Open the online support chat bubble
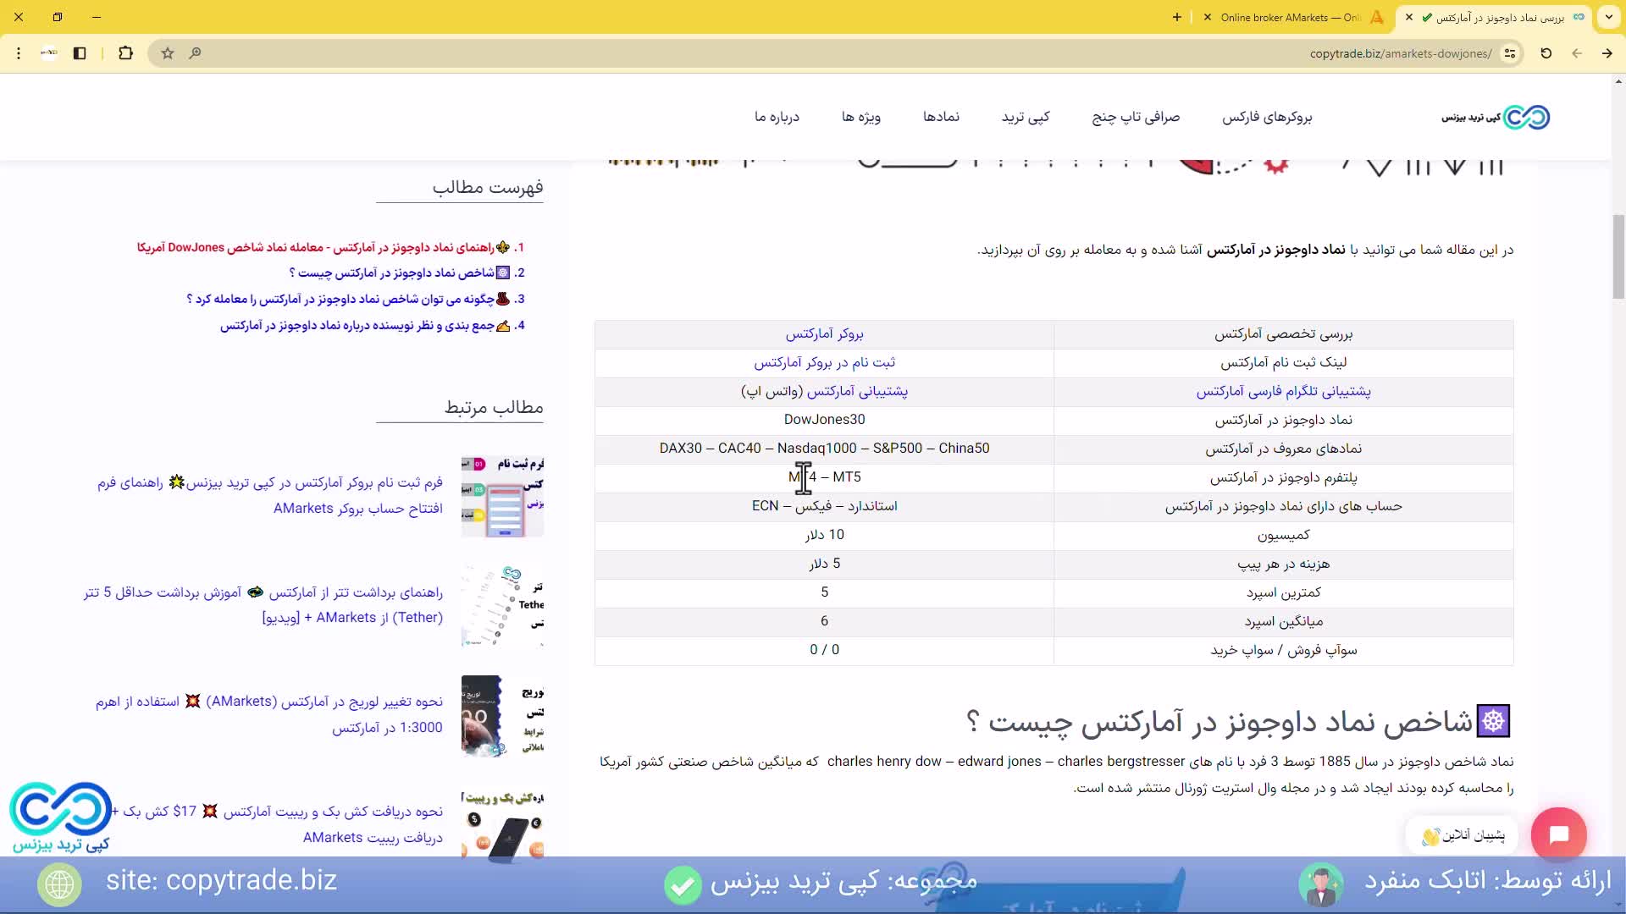Screen dimensions: 1626x914 1561,834
